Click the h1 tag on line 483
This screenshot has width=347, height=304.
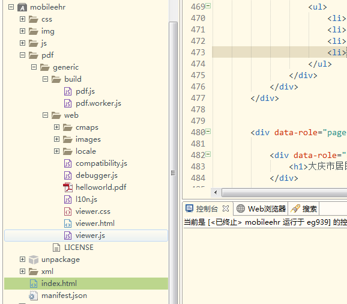coord(298,166)
